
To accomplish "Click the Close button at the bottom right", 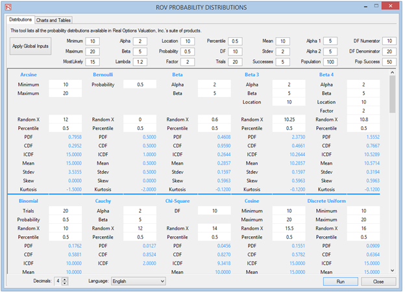I will pyautogui.click(x=378, y=282).
